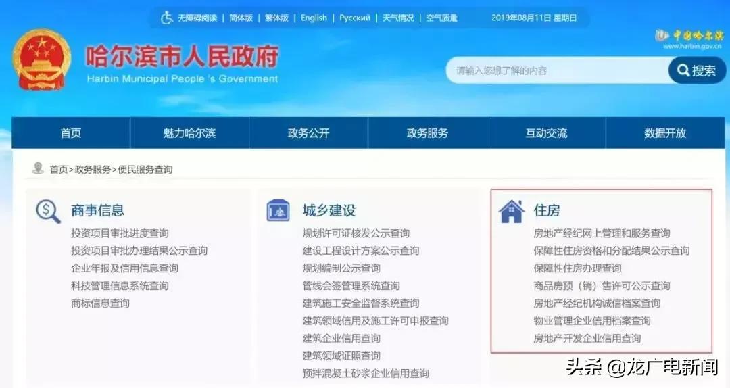Viewport: 730px width, 388px height.
Task: Click the magnifier icon in search button
Action: [683, 70]
